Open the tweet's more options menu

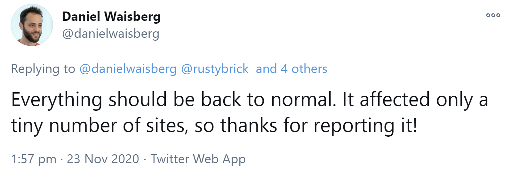pyautogui.click(x=493, y=15)
